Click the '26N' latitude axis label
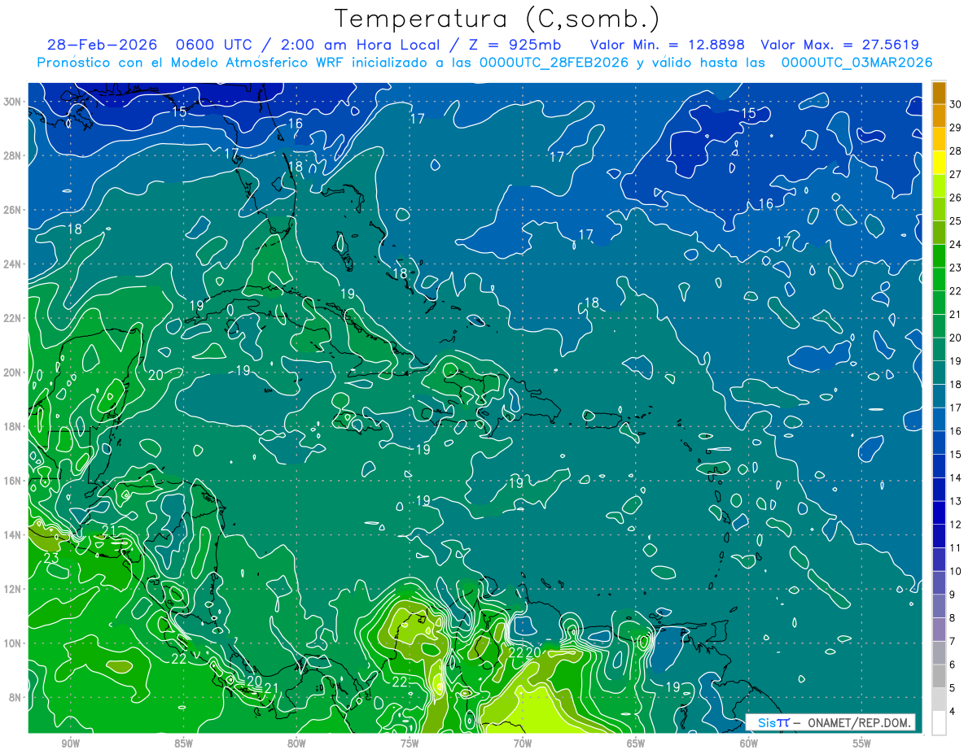 tap(14, 210)
